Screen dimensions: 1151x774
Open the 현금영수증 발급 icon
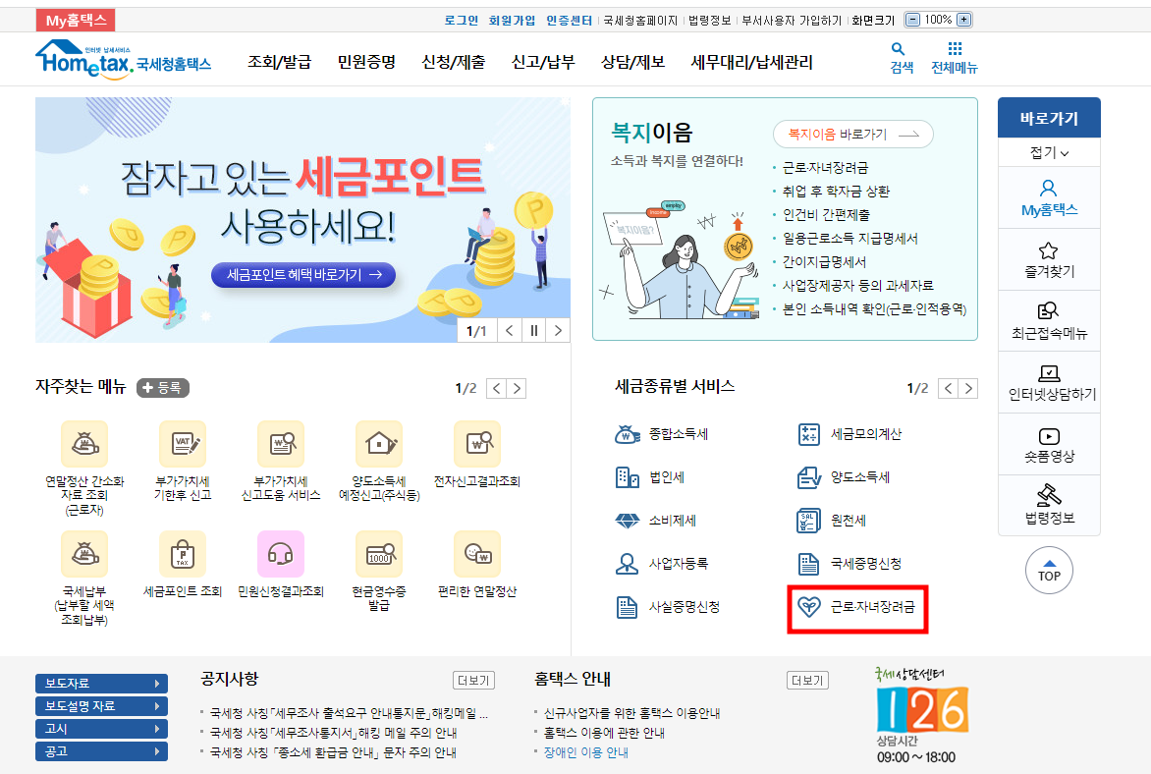[x=379, y=554]
